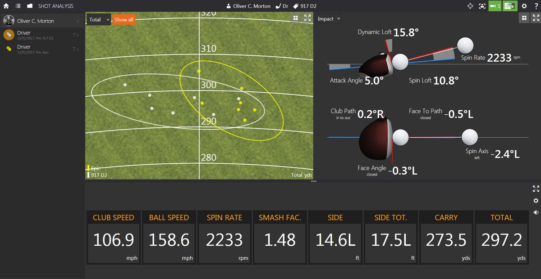The height and width of the screenshot is (279, 541).
Task: Open the settings gear in top bar
Action: click(x=524, y=6)
